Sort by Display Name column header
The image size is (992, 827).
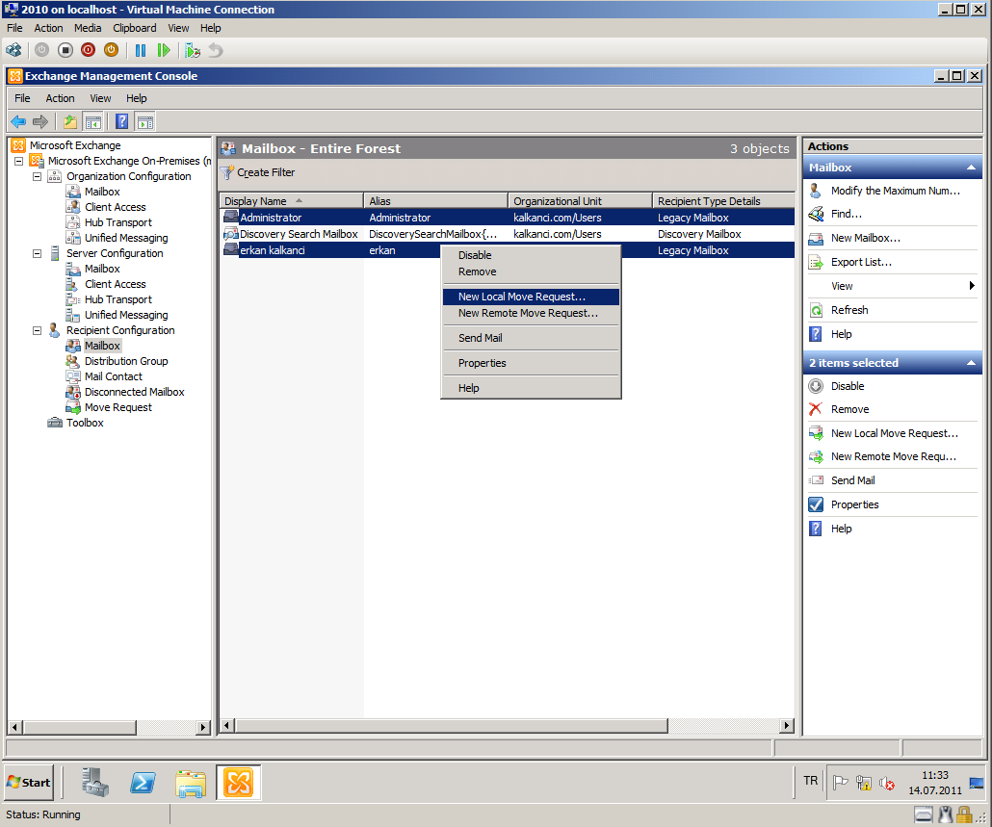click(291, 201)
